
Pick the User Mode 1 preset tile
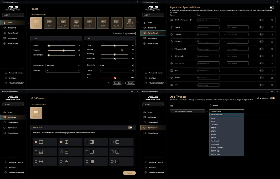point(130,23)
